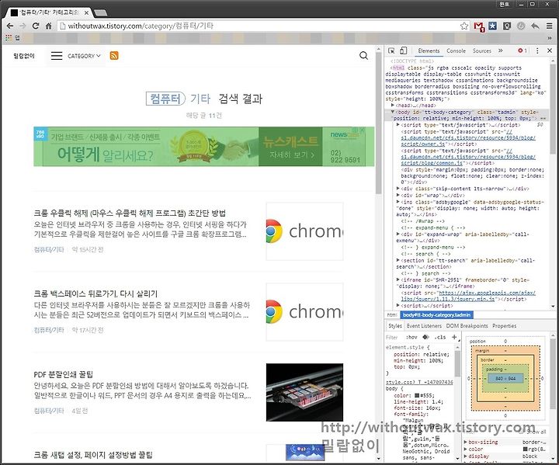Activate DevTools element inspector picker

391,50
